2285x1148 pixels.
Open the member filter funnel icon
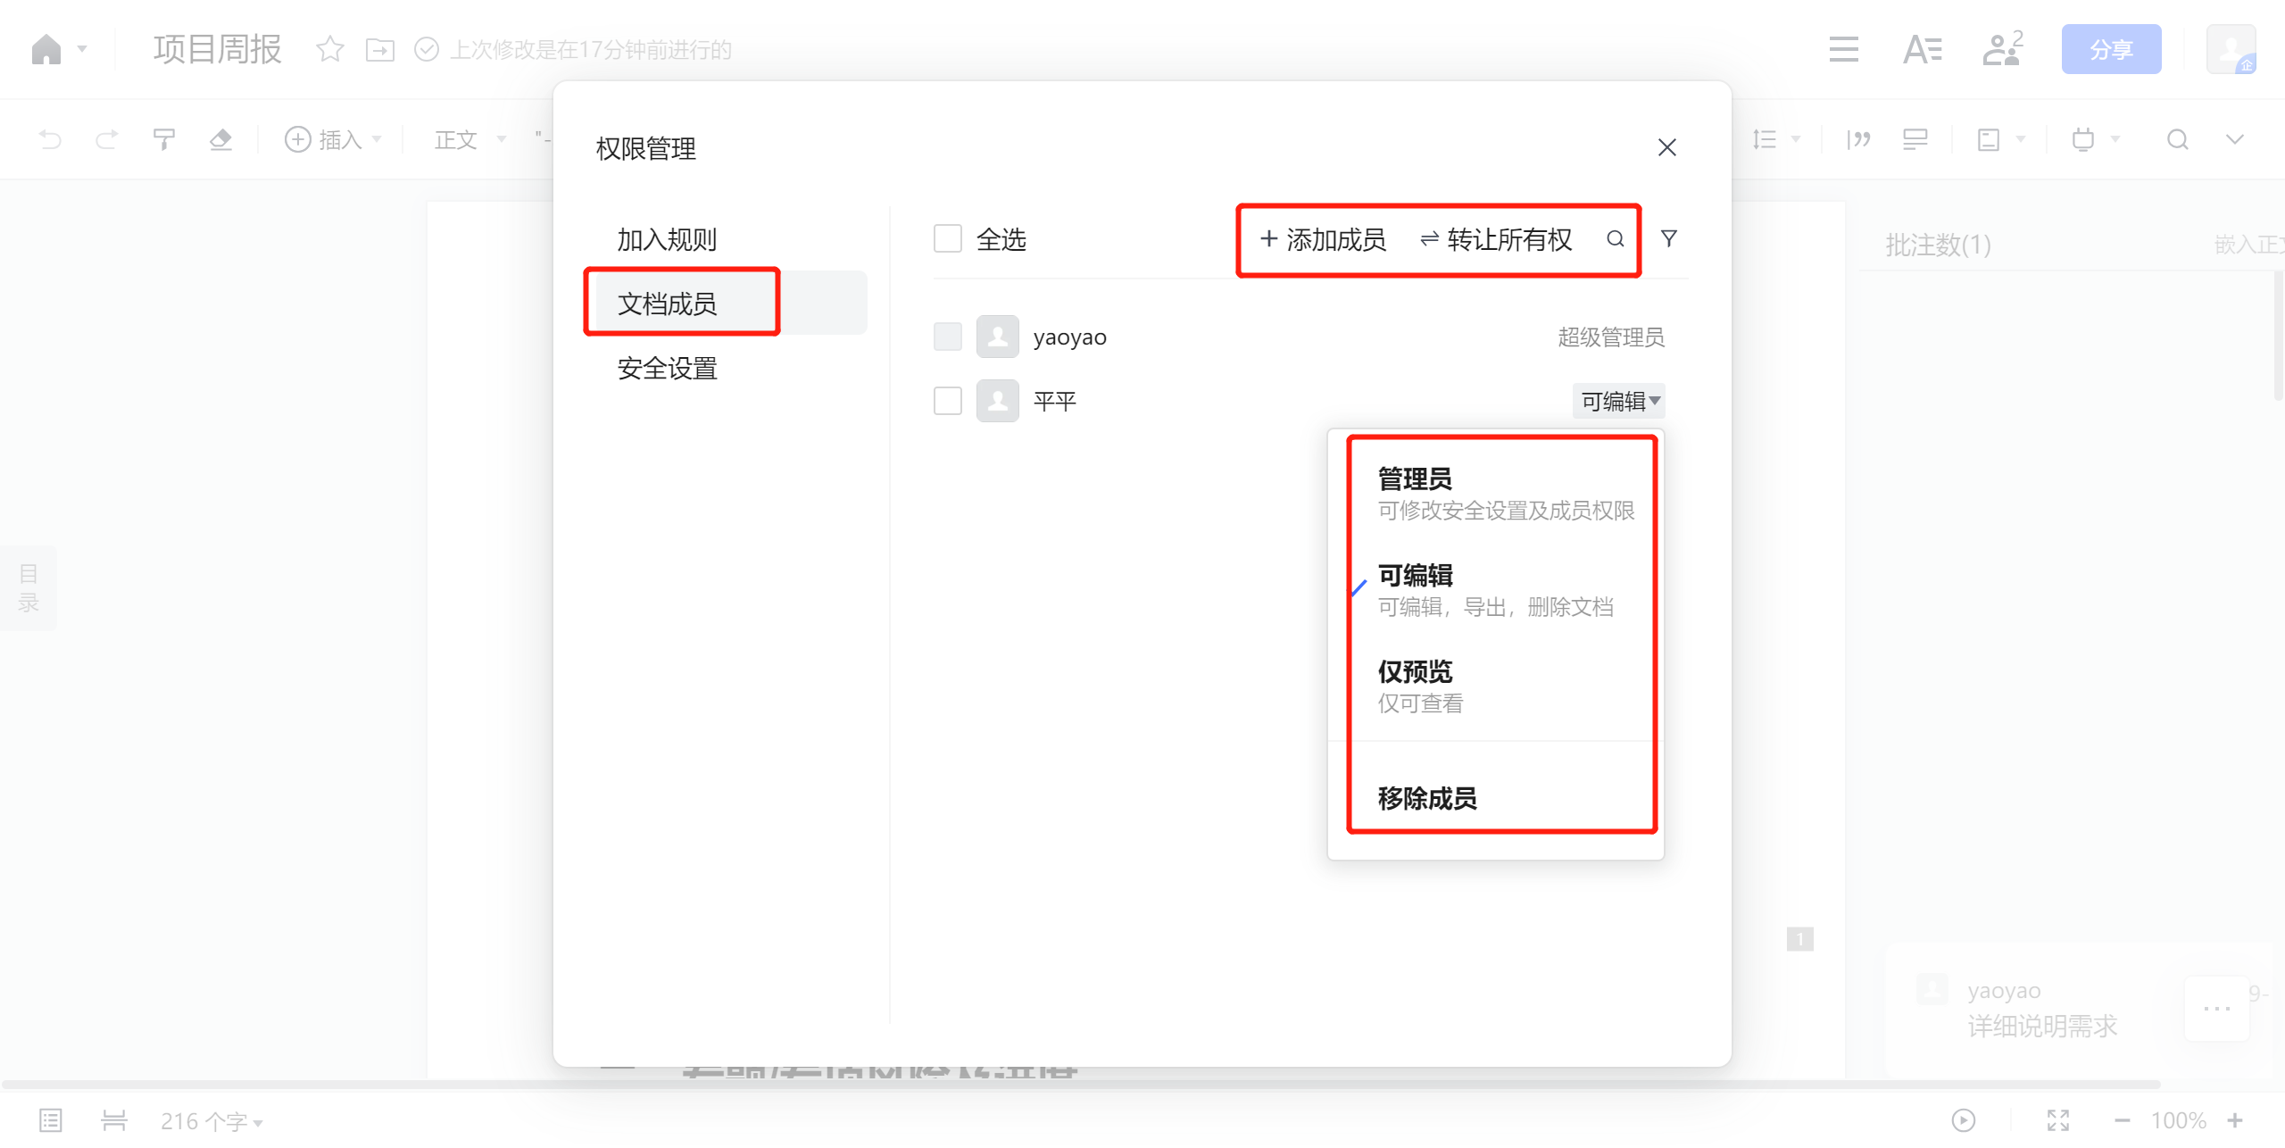[x=1668, y=238]
